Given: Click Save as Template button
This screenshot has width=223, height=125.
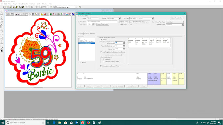Looking at the screenshot, I should 118,86.
